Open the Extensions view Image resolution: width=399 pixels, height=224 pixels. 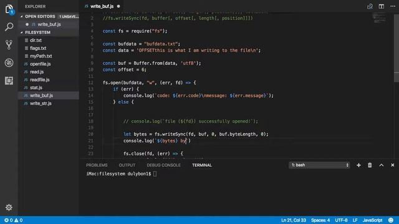click(x=9, y=80)
